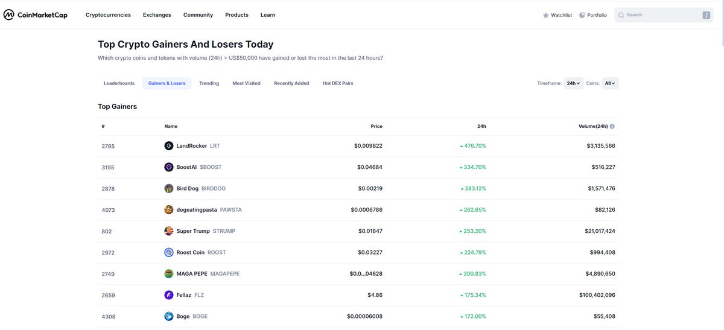Click the Volume(24h) info icon
The image size is (724, 330).
[612, 127]
